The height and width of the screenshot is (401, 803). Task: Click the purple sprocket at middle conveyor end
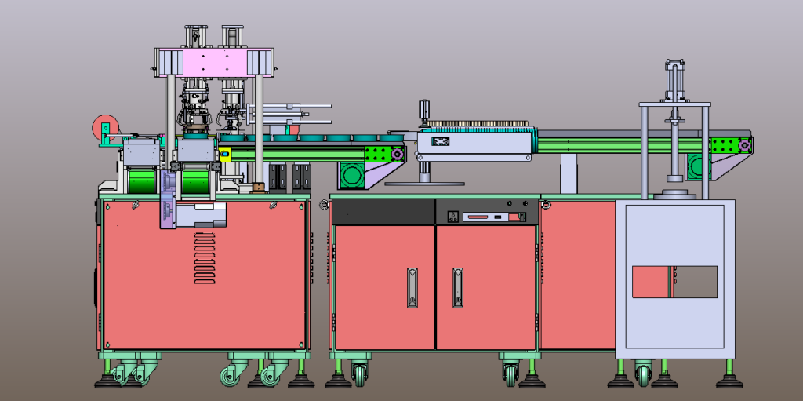pos(396,154)
